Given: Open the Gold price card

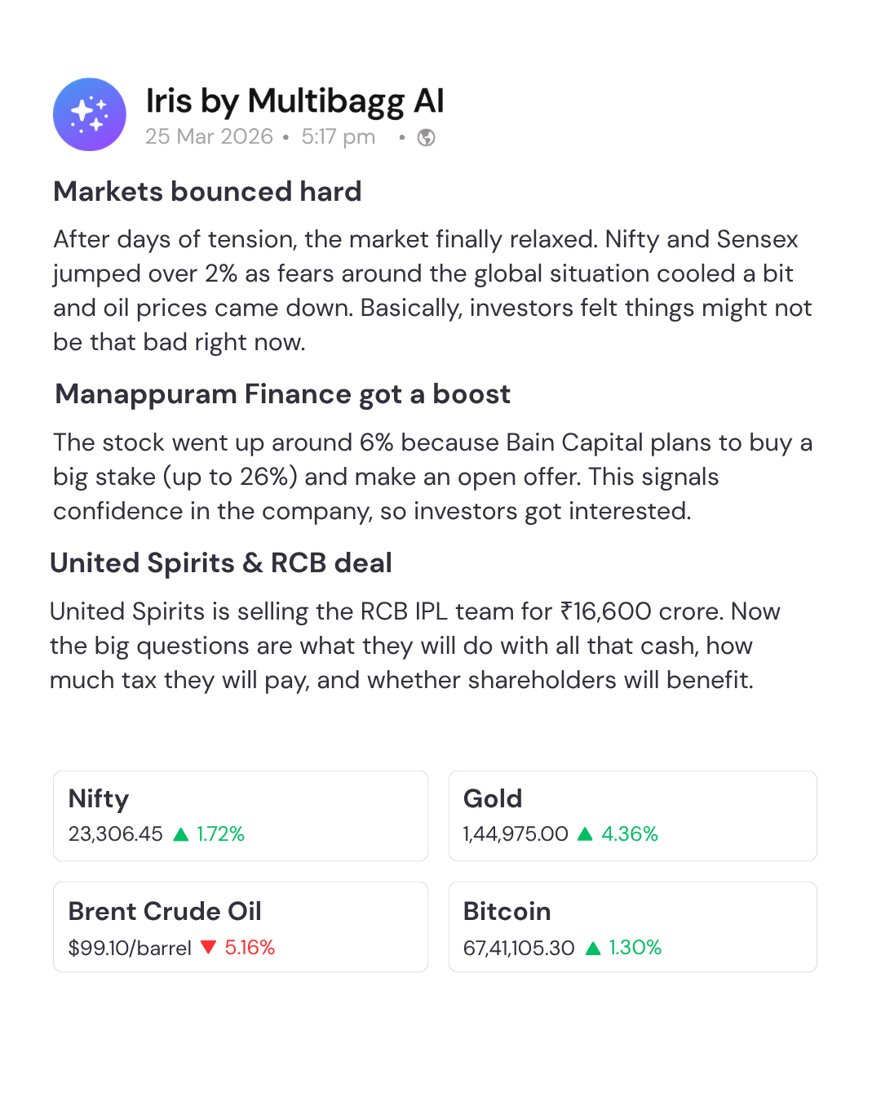Looking at the screenshot, I should pos(632,815).
